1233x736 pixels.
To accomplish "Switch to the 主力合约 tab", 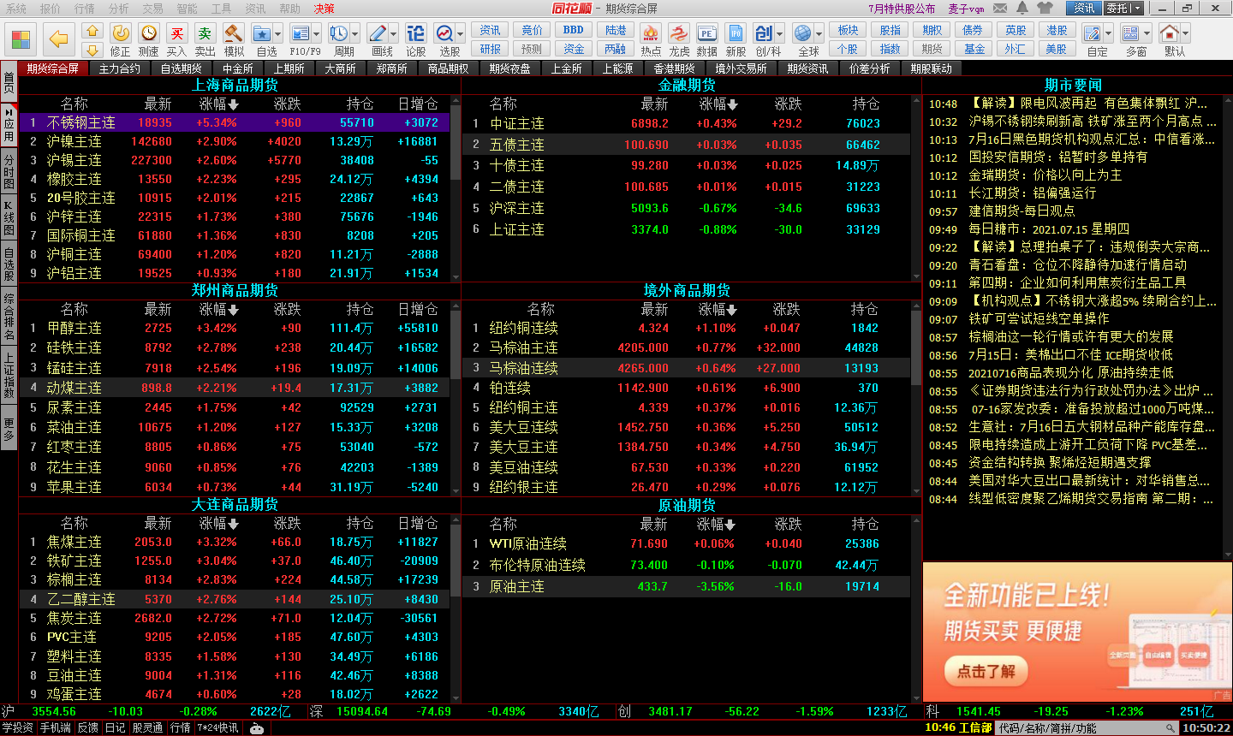I will (121, 68).
